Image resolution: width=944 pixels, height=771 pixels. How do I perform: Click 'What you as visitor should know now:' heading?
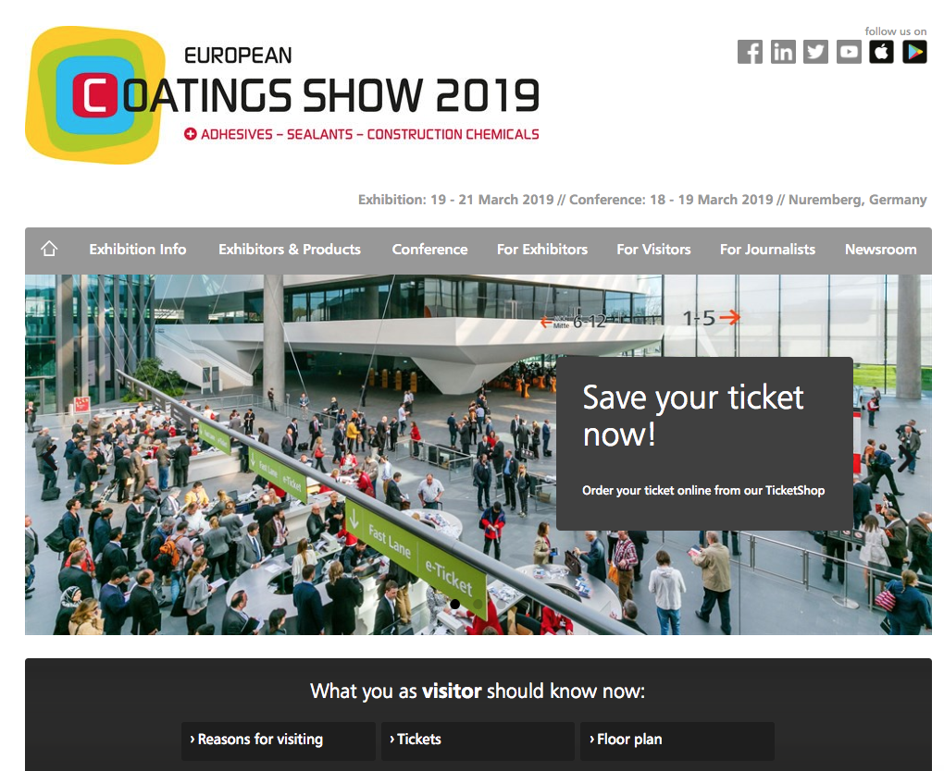click(x=478, y=691)
